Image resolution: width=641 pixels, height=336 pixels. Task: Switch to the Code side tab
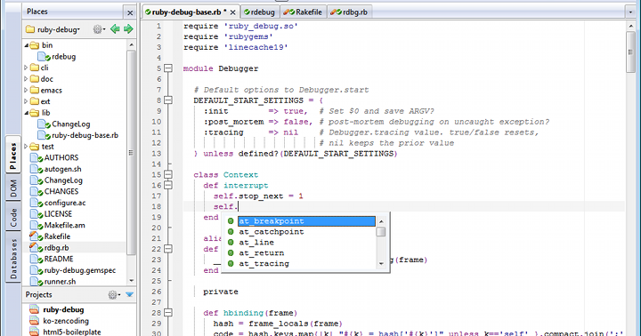(13, 217)
